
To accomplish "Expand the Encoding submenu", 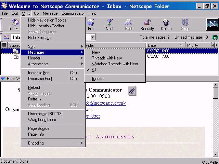I will [x=53, y=143].
